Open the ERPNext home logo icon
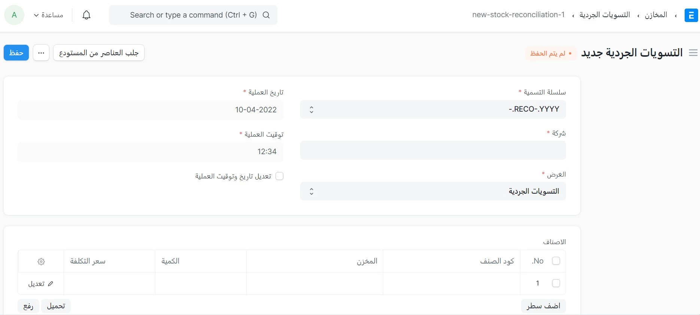This screenshot has width=700, height=315. click(691, 15)
